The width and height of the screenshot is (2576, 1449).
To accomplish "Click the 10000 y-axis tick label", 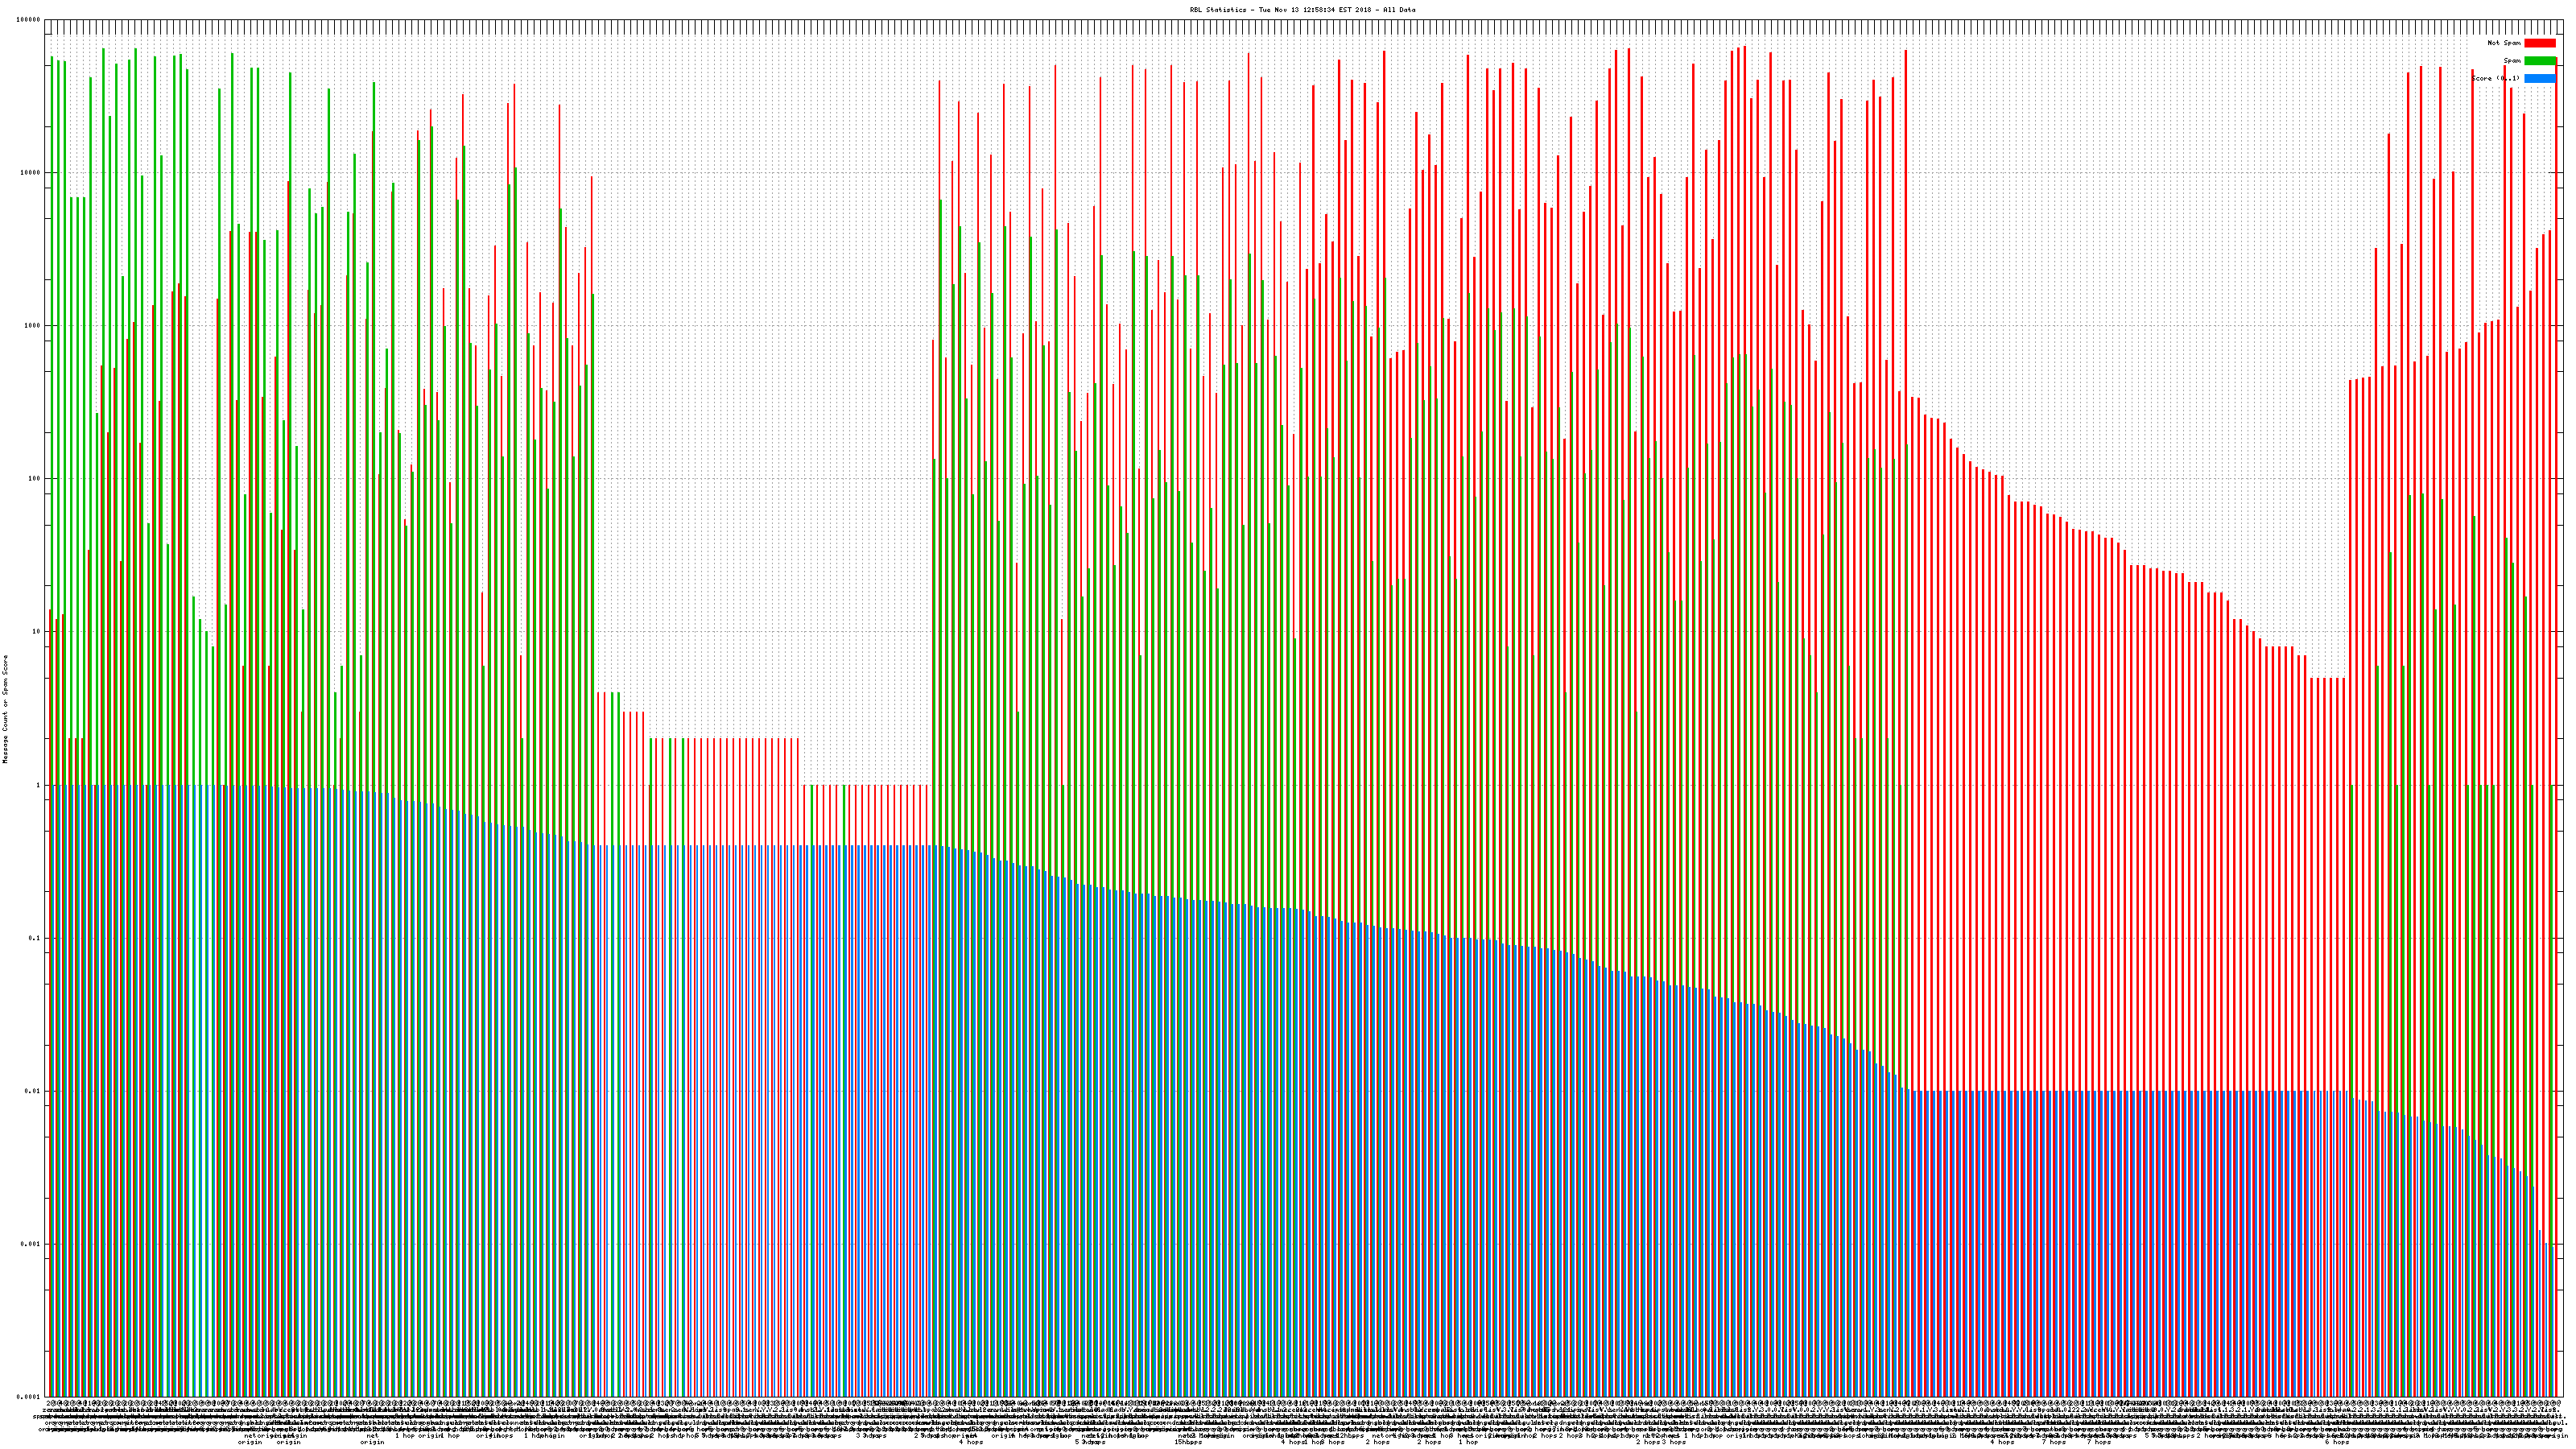I will [x=31, y=173].
